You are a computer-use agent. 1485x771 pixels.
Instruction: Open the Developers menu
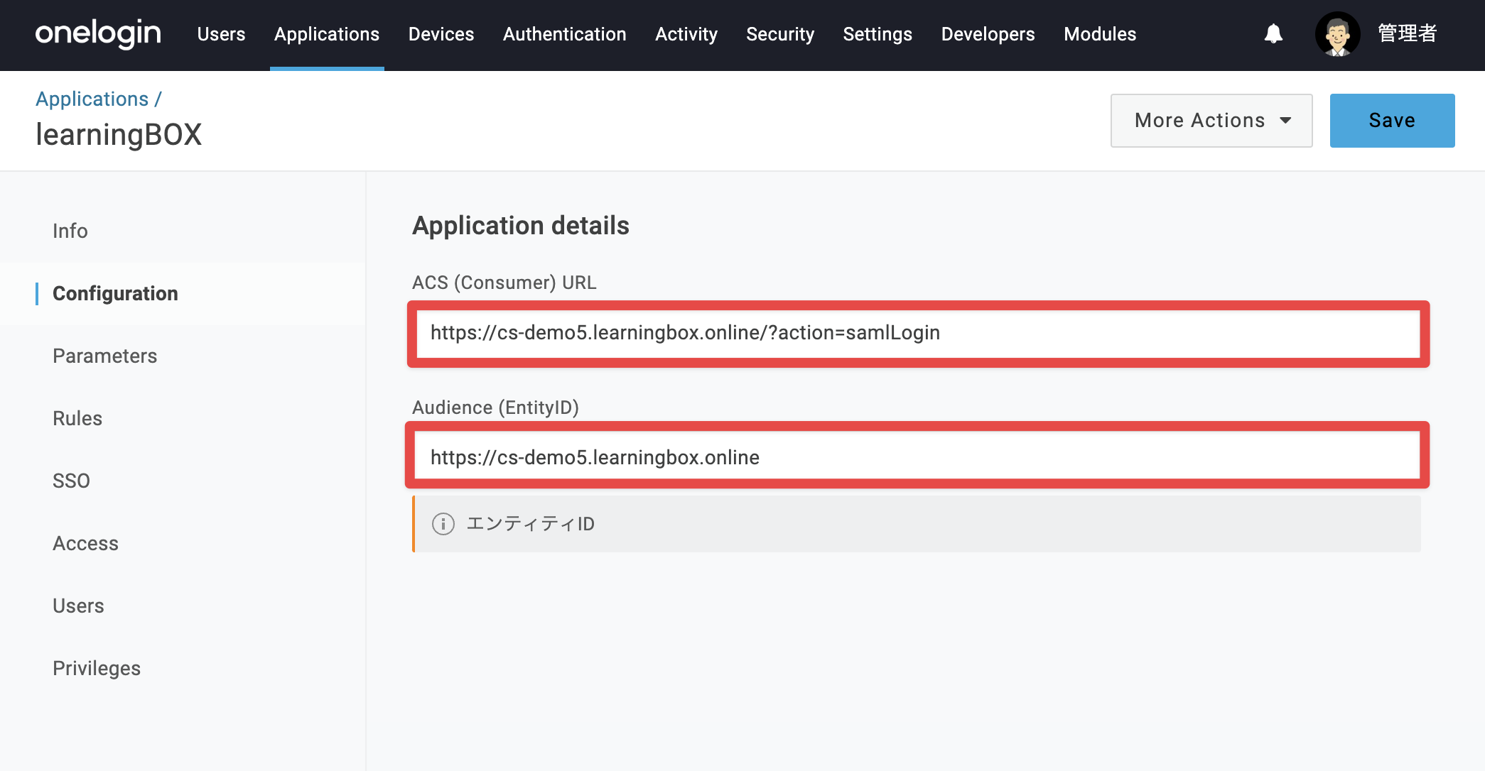pyautogui.click(x=988, y=34)
